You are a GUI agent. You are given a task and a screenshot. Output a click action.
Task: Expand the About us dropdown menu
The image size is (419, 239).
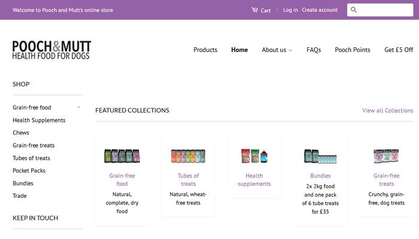(277, 50)
